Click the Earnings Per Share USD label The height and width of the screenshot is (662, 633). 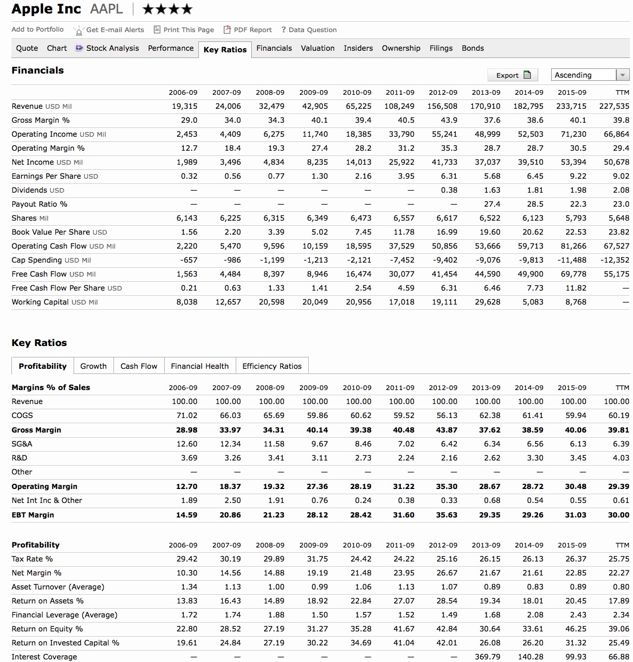(55, 176)
